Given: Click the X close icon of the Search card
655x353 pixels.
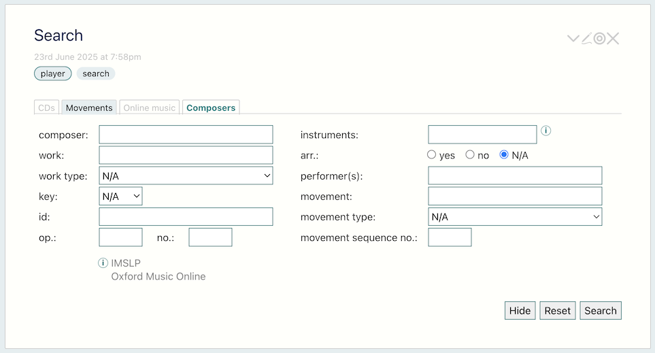Looking at the screenshot, I should [x=613, y=39].
